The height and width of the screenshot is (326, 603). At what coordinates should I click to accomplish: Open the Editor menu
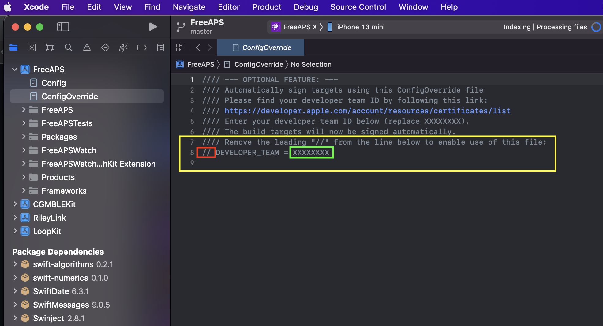pyautogui.click(x=229, y=7)
